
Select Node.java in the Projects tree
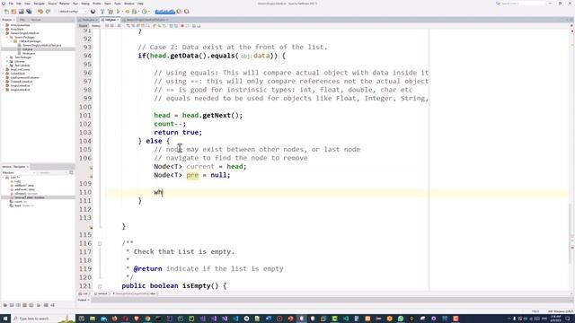click(29, 54)
